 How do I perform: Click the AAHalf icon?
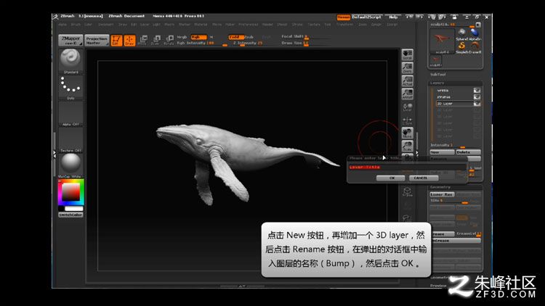(x=408, y=94)
